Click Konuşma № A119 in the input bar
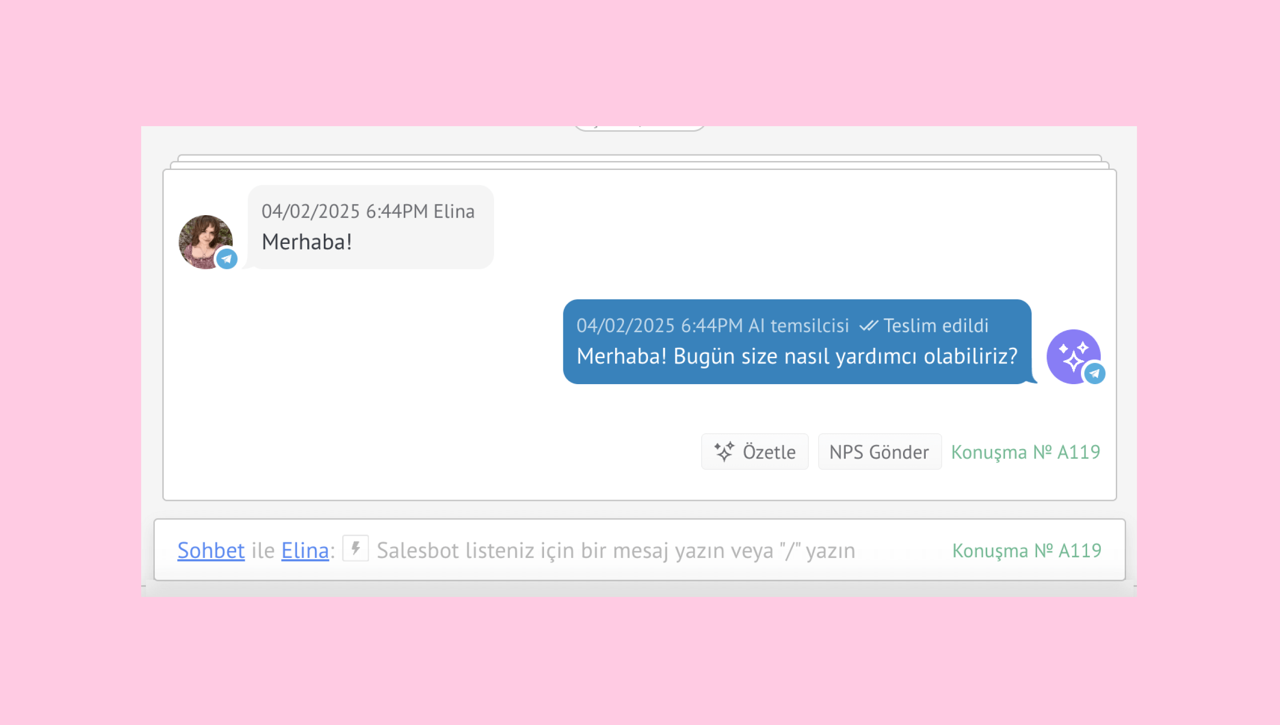Image resolution: width=1280 pixels, height=725 pixels. click(x=1026, y=550)
